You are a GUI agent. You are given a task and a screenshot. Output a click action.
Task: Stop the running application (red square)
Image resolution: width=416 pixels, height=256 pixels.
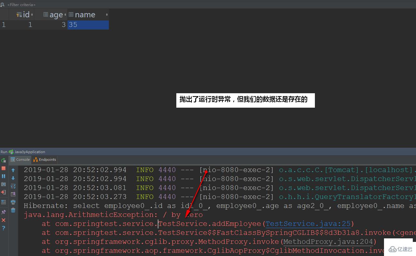click(x=4, y=168)
